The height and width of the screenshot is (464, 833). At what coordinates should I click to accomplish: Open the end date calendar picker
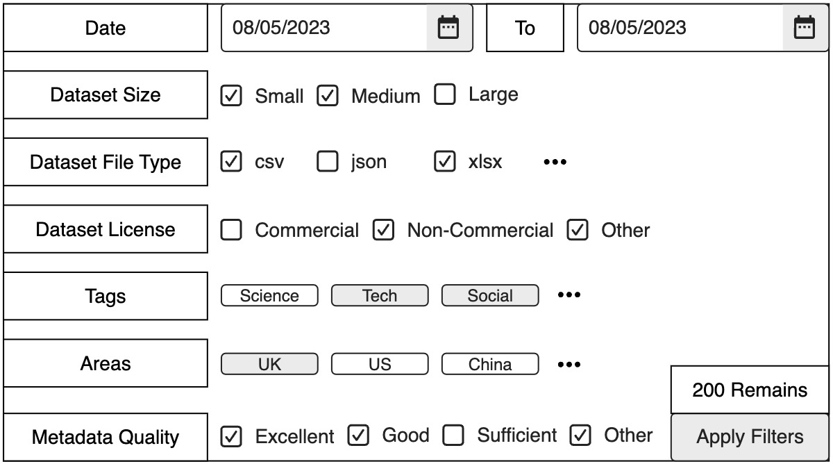click(x=805, y=28)
